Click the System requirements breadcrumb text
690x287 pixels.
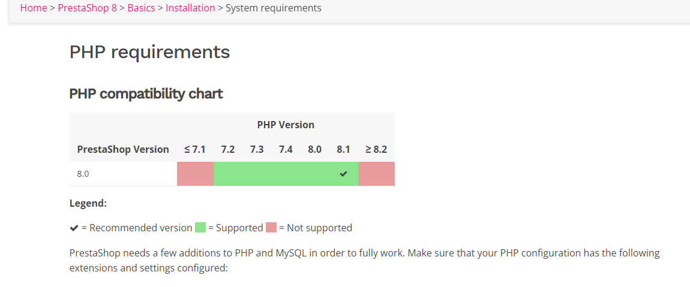[273, 8]
